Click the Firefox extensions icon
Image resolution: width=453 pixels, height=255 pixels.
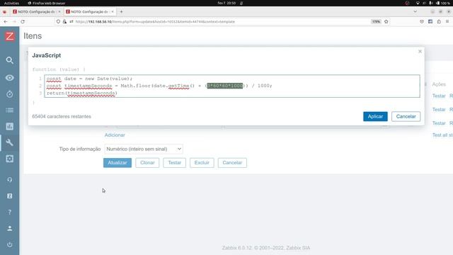439,22
